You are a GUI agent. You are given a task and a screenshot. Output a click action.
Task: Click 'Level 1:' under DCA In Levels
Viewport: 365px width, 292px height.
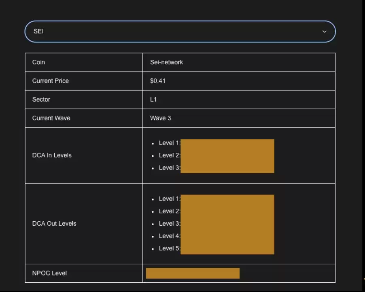pyautogui.click(x=170, y=143)
